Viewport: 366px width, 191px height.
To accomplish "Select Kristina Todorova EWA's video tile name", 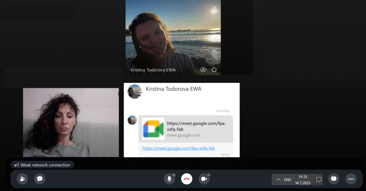I will [x=153, y=70].
